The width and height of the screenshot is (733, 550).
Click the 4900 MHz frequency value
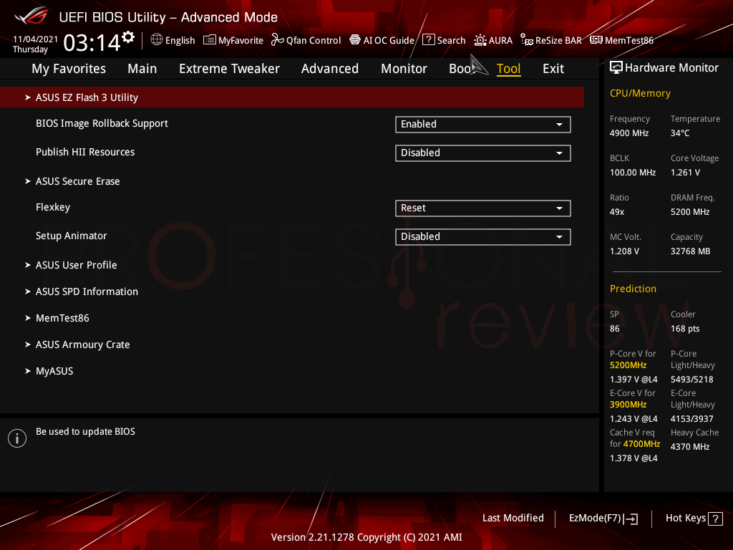click(628, 132)
